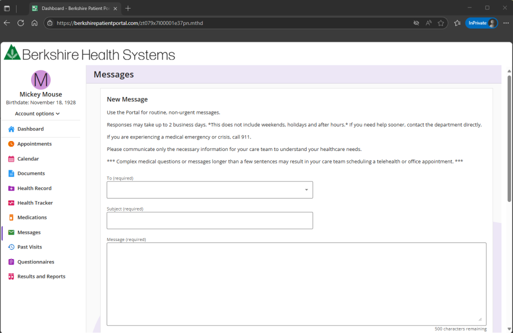Screen dimensions: 513x333
Task: Click the Questionnaires clipboard icon
Action: [11, 262]
